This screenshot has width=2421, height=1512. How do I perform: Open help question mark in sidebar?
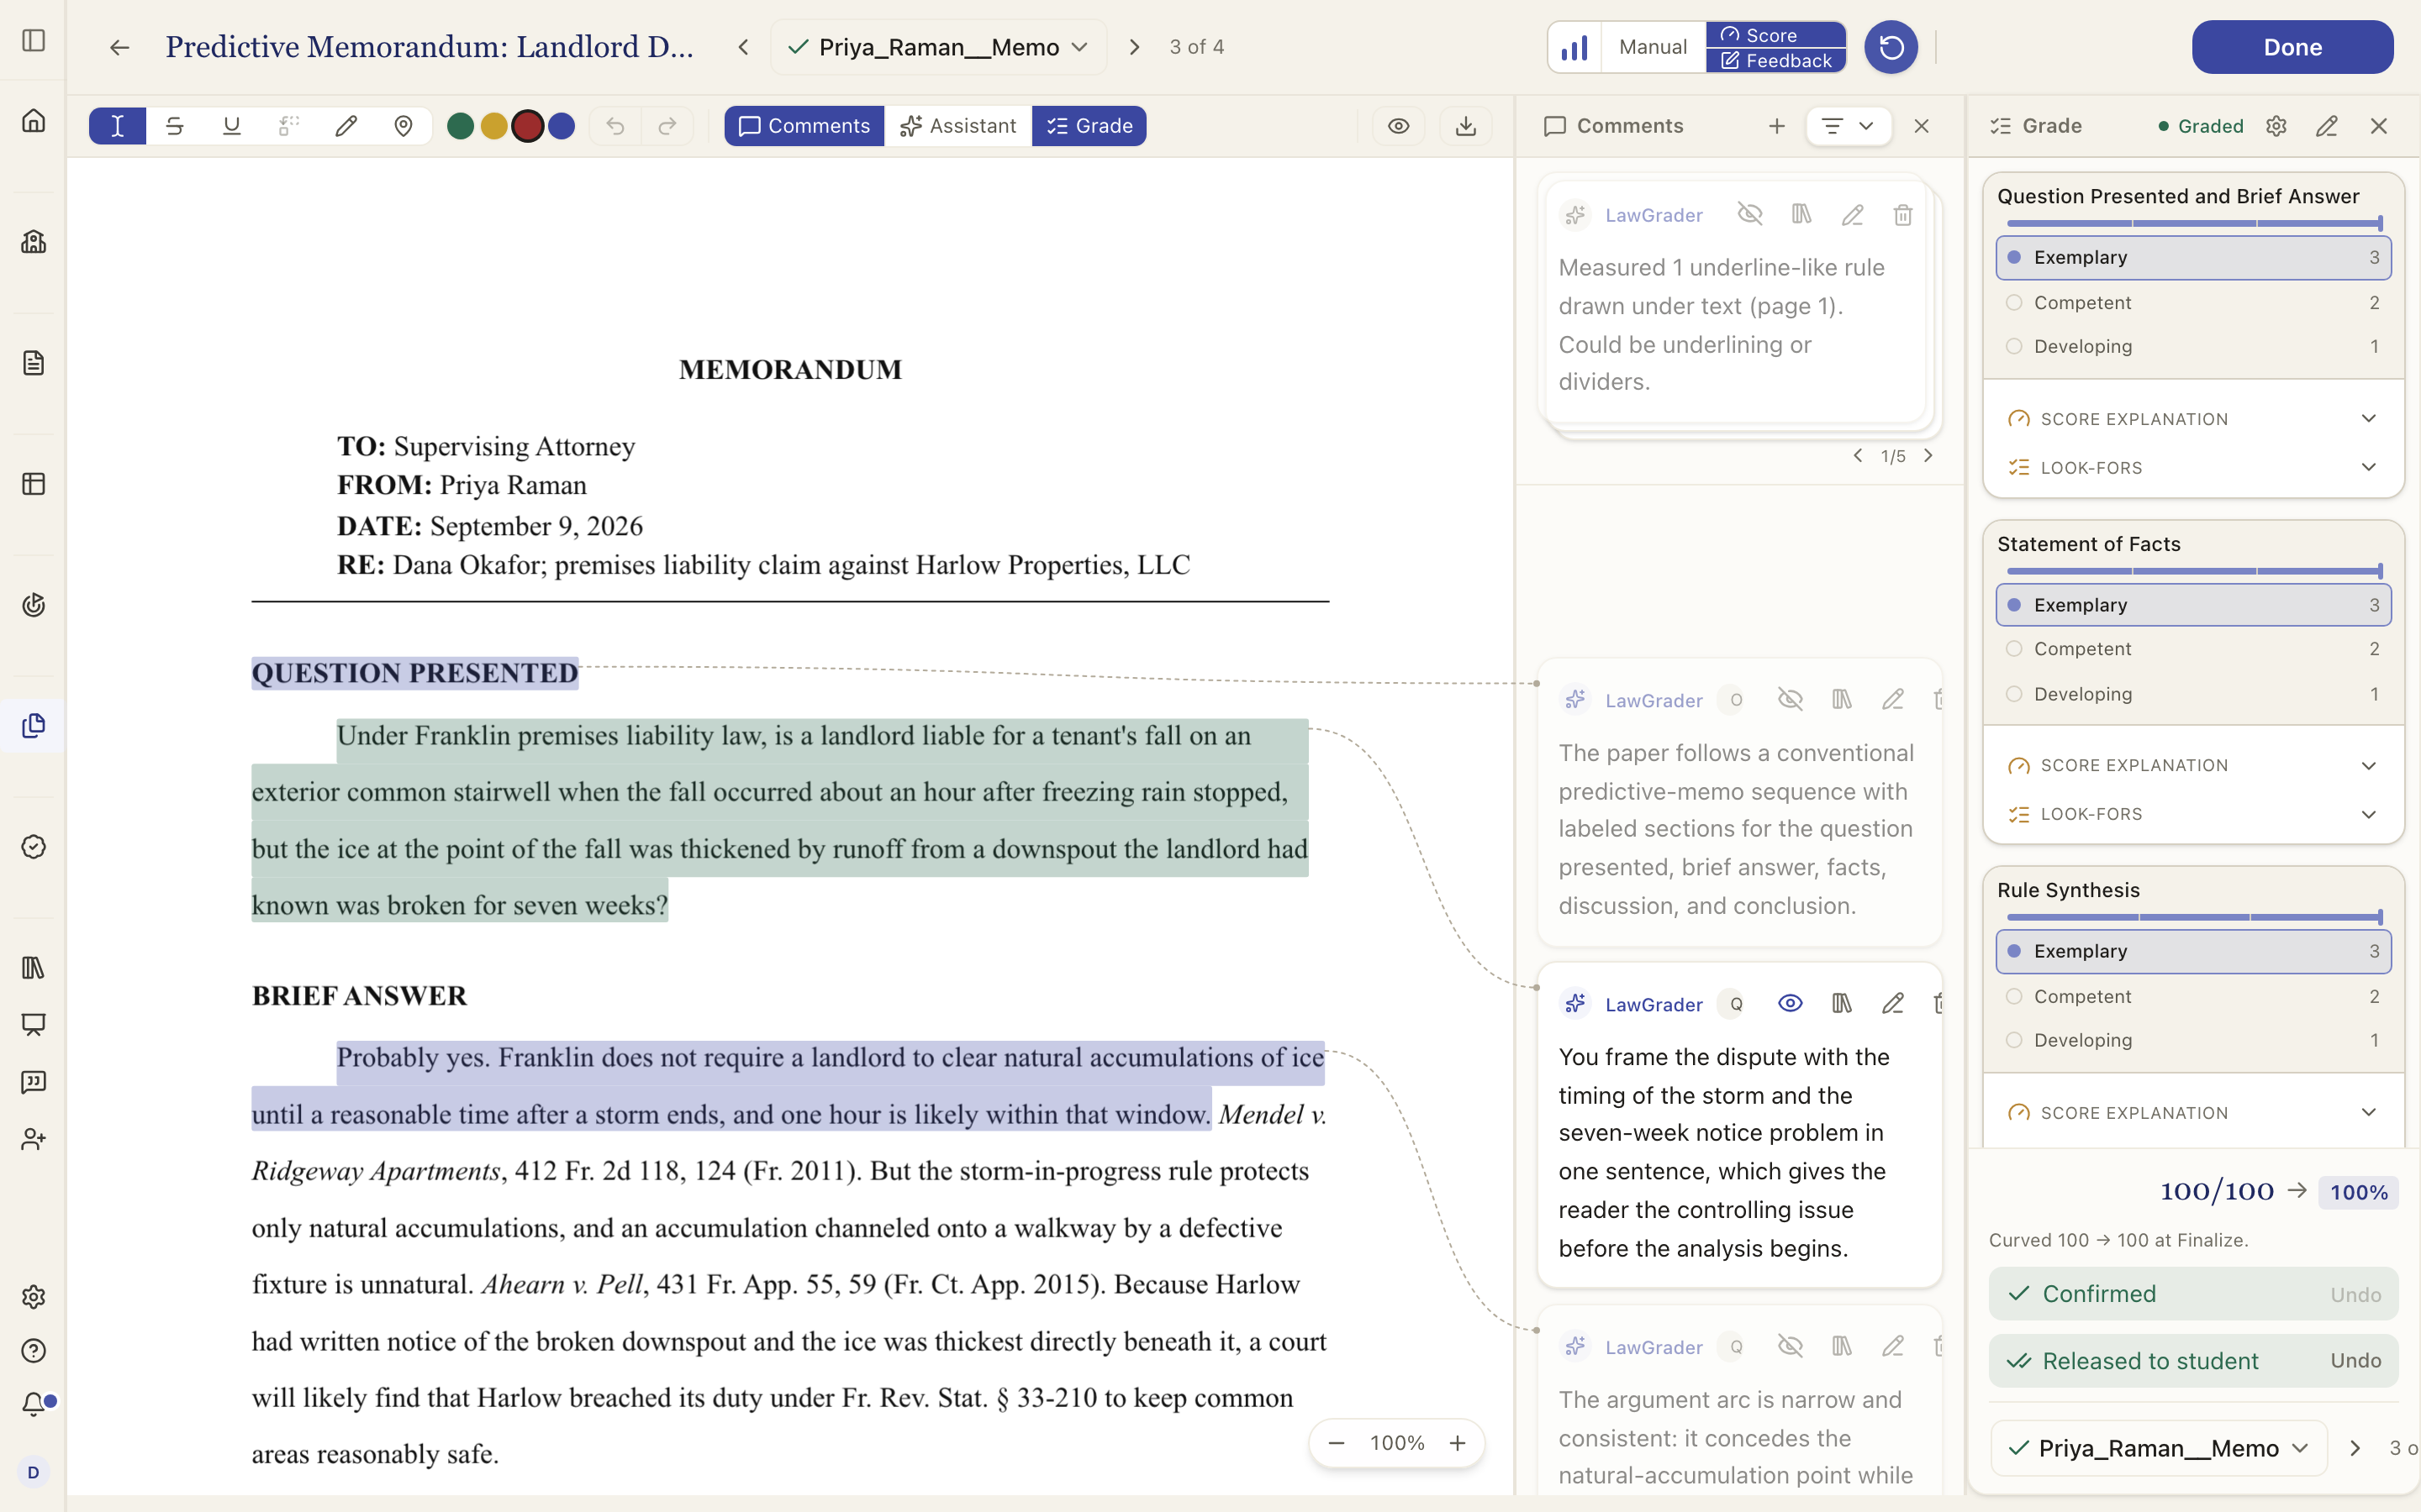click(x=34, y=1351)
